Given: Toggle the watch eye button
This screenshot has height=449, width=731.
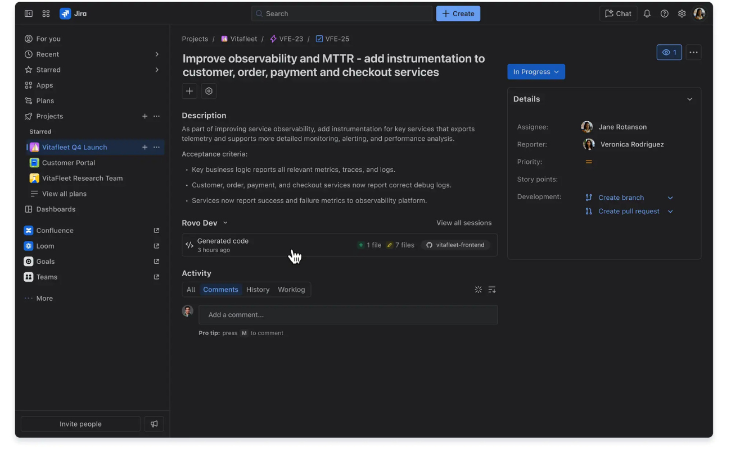Looking at the screenshot, I should coord(669,52).
